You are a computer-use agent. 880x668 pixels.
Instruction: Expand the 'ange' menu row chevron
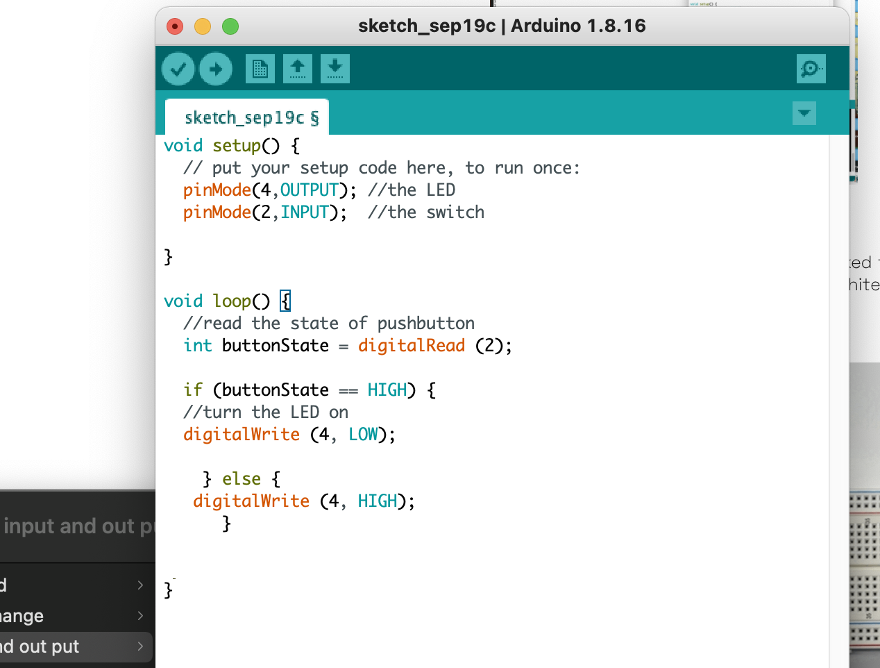(x=140, y=616)
